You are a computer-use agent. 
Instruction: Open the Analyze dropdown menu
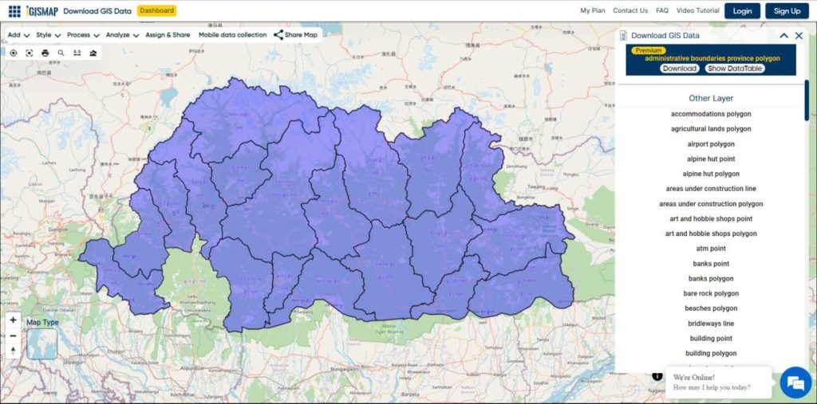click(x=122, y=35)
